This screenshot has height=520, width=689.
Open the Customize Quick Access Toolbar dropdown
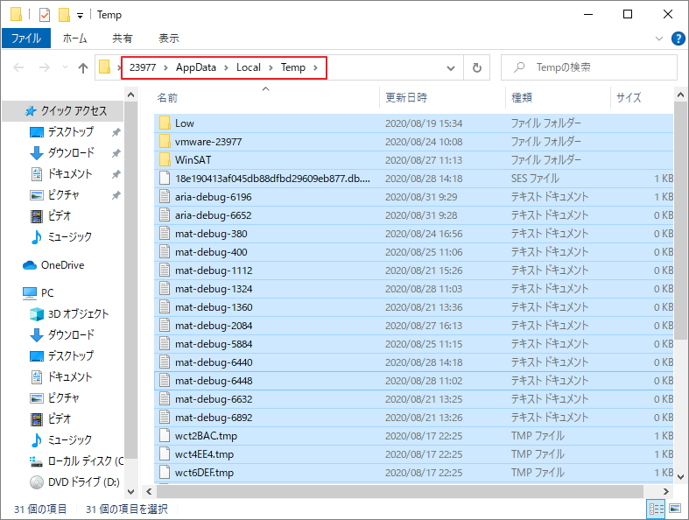[80, 16]
